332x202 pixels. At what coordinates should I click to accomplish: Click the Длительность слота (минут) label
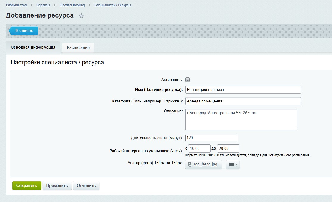[x=157, y=138]
